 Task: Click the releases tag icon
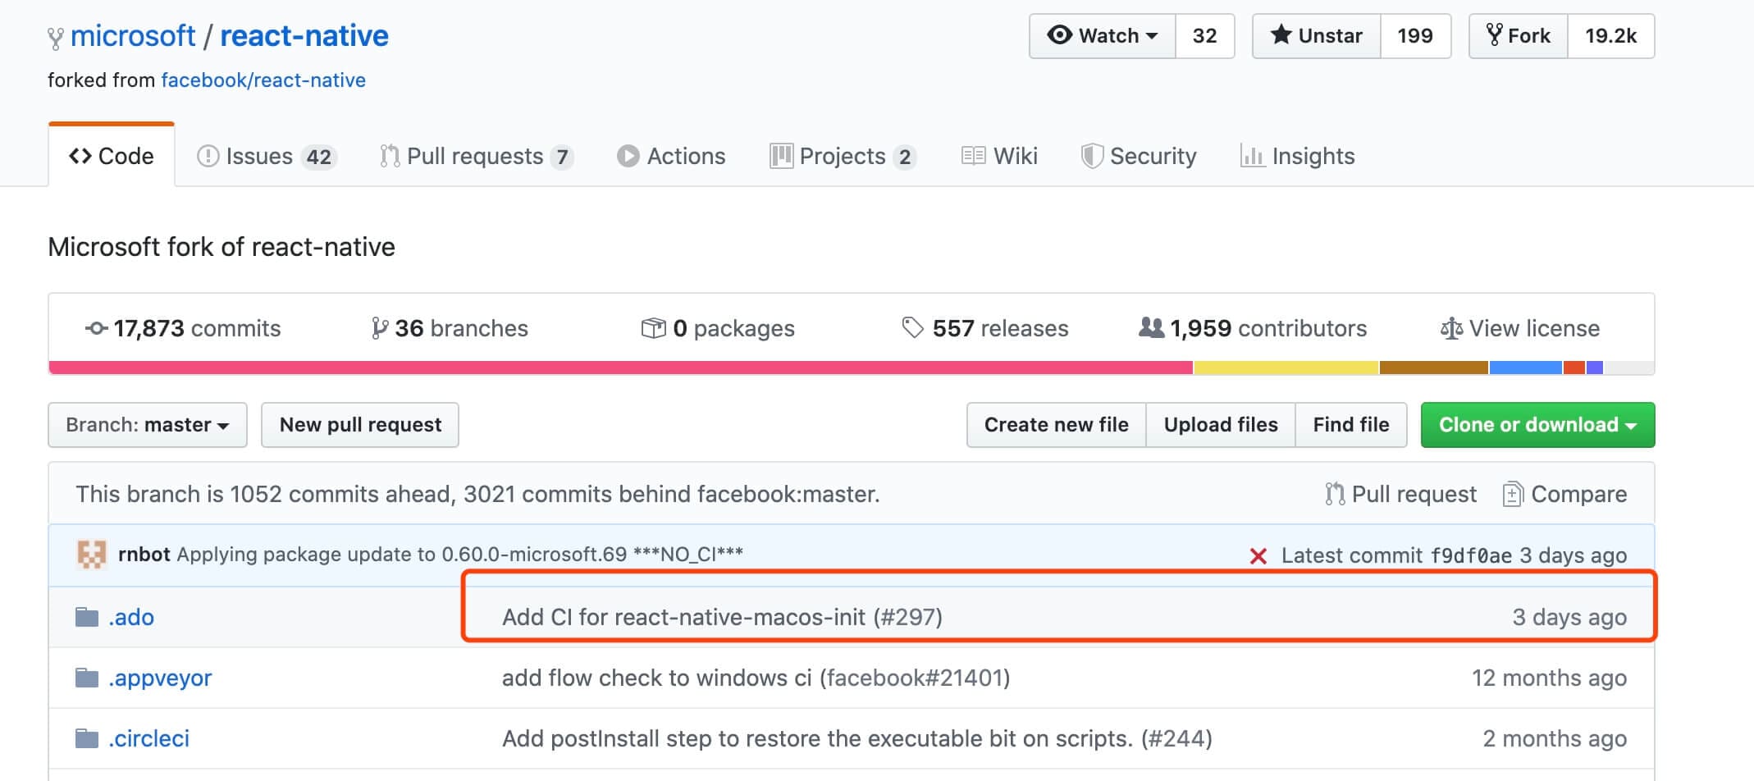tap(912, 328)
